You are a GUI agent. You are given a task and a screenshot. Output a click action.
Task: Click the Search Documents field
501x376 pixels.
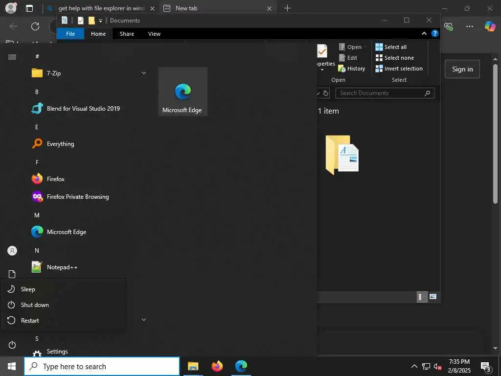[x=385, y=93]
